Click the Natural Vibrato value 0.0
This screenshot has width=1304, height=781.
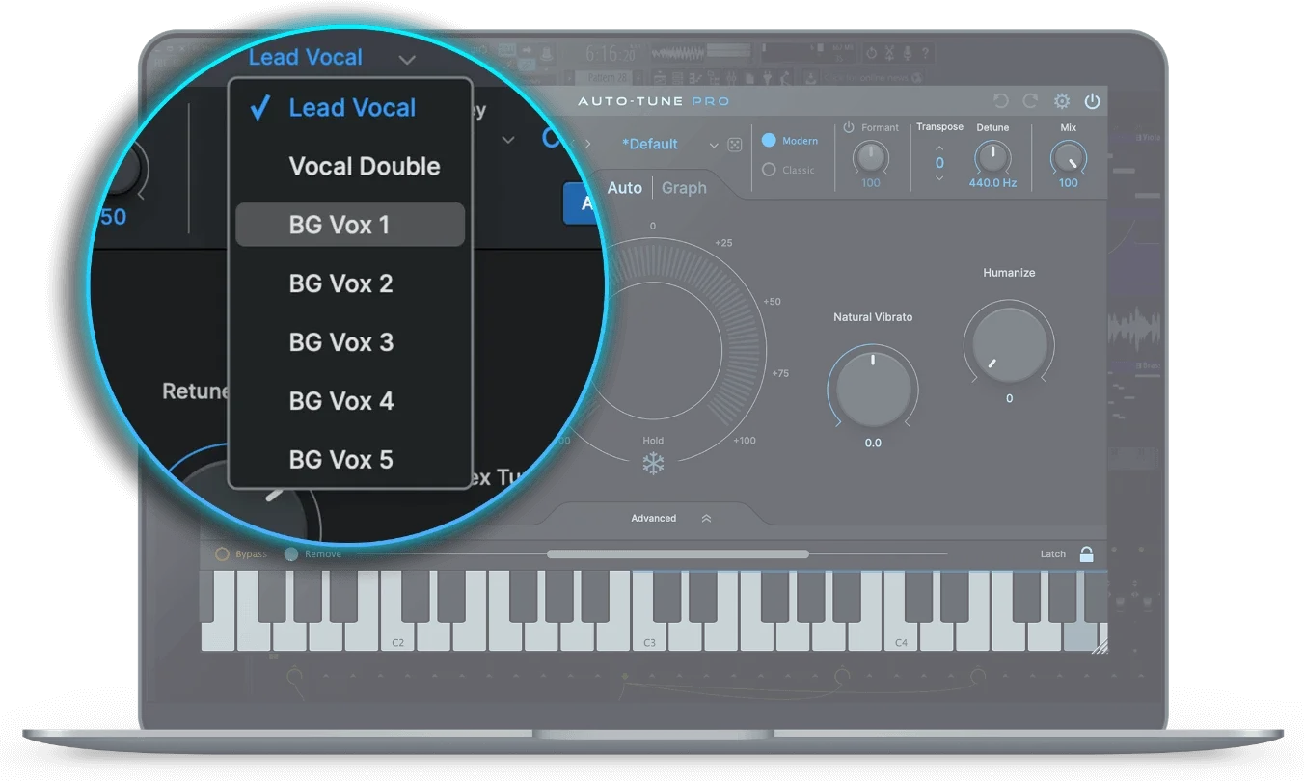[873, 444]
